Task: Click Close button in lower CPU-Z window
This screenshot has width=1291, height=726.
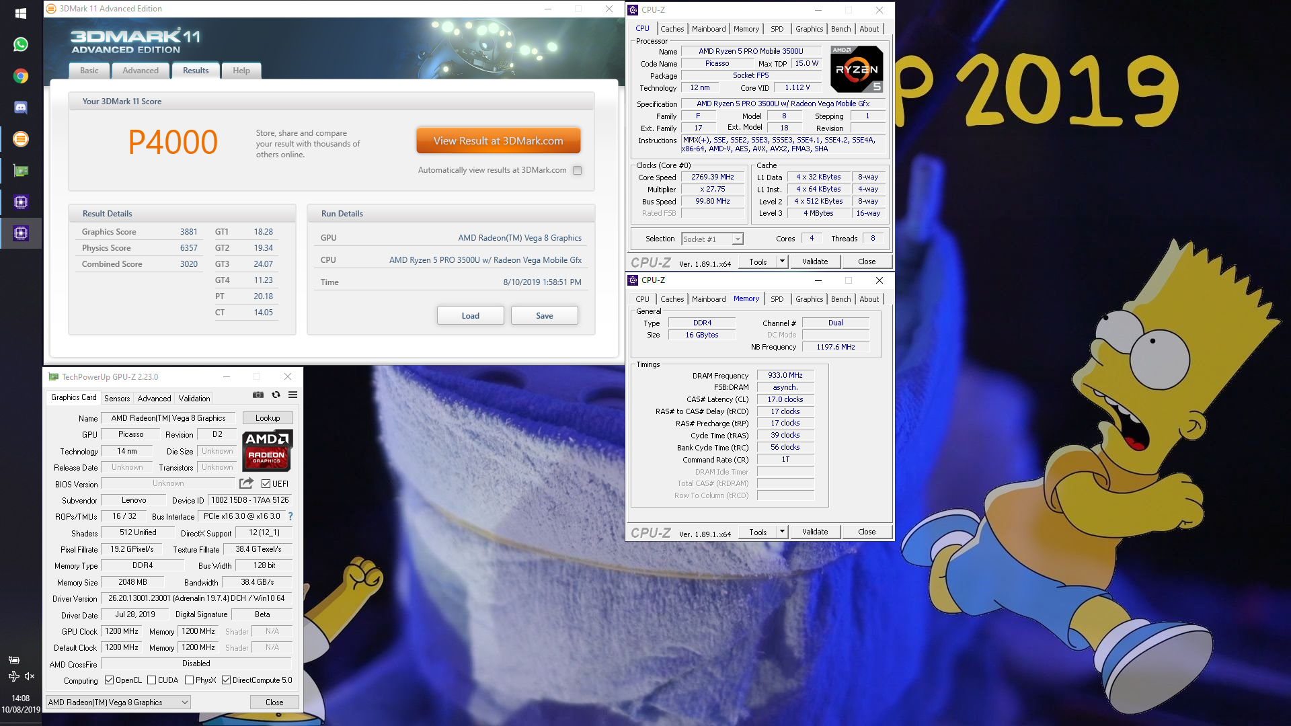Action: [x=867, y=532]
